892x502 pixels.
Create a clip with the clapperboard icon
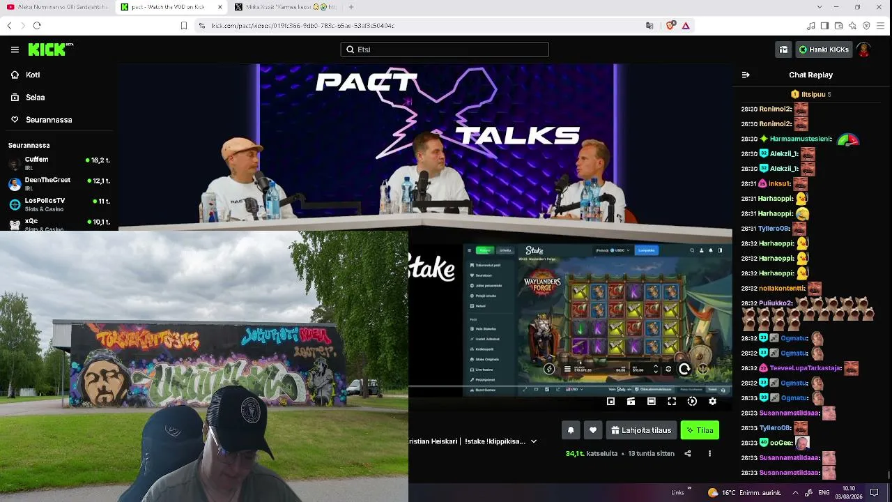tap(631, 401)
